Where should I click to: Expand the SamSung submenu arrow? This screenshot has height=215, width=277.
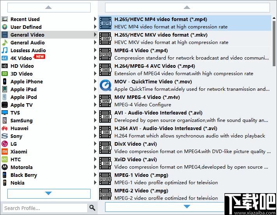(x=95, y=120)
